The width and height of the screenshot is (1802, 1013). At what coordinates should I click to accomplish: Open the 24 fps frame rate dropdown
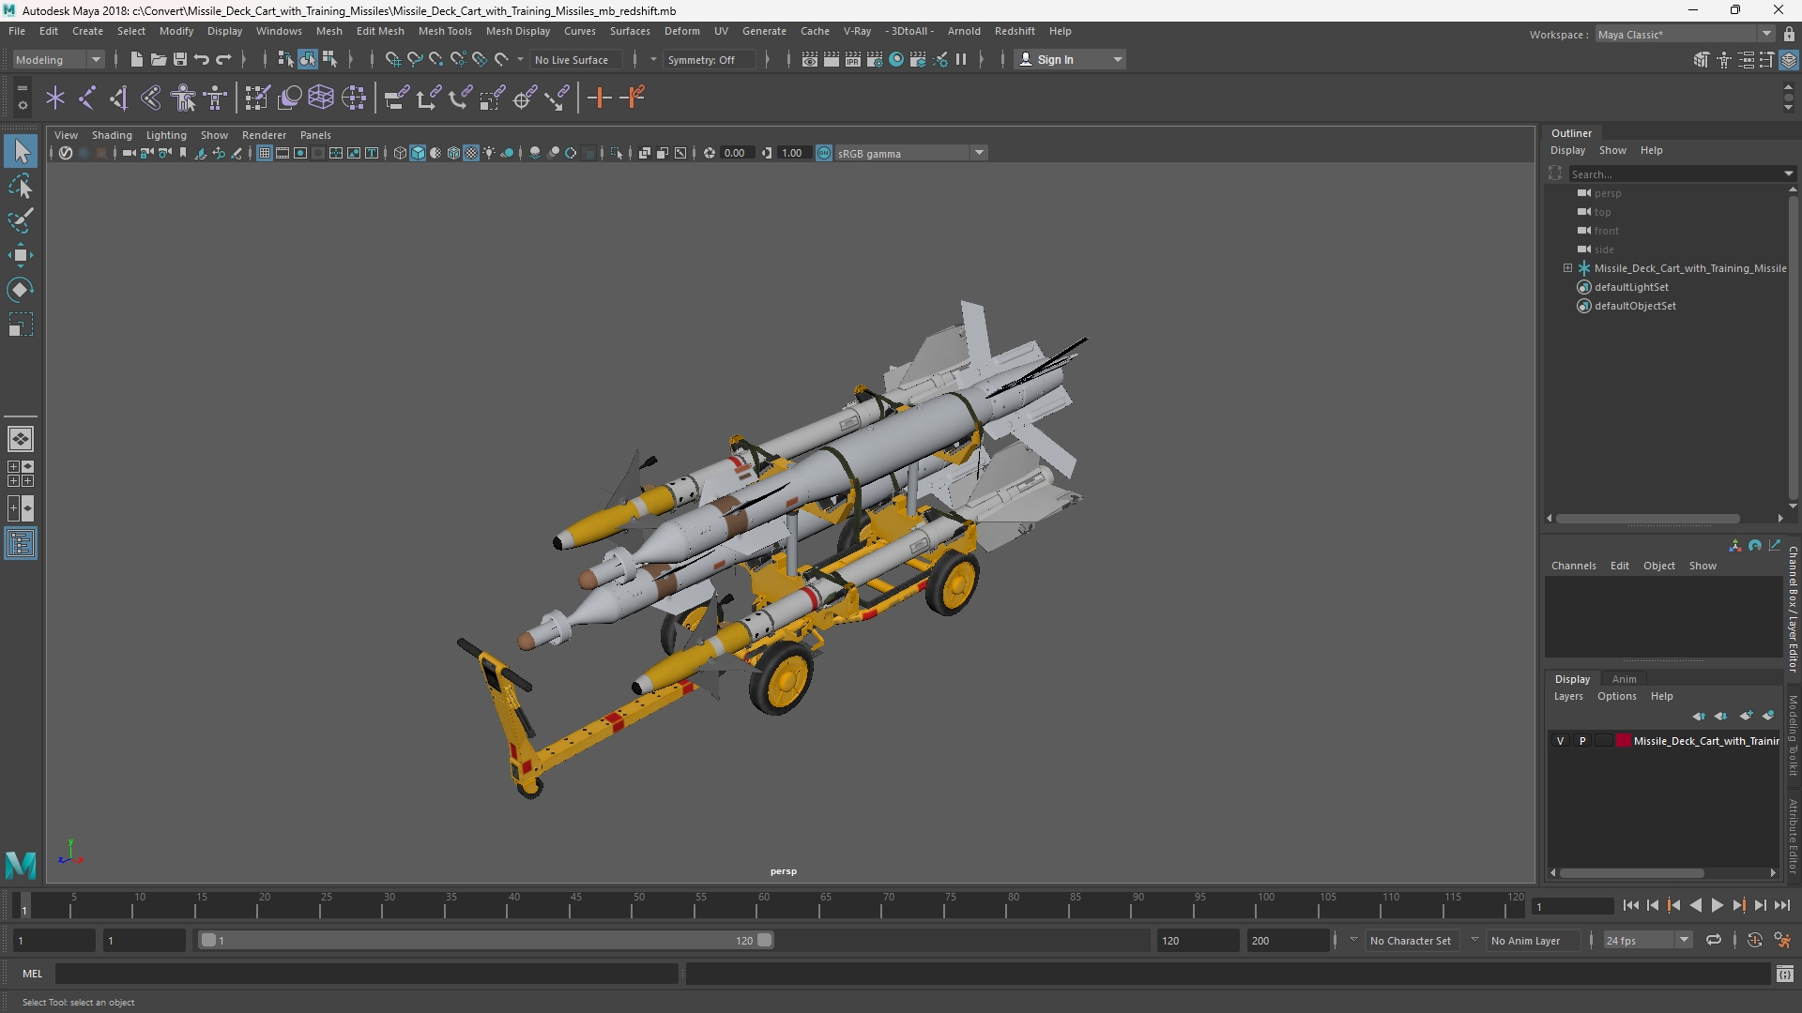click(1646, 940)
